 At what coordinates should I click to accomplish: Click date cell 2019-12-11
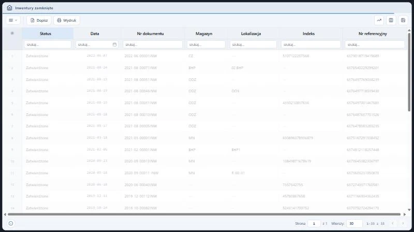pos(97,196)
